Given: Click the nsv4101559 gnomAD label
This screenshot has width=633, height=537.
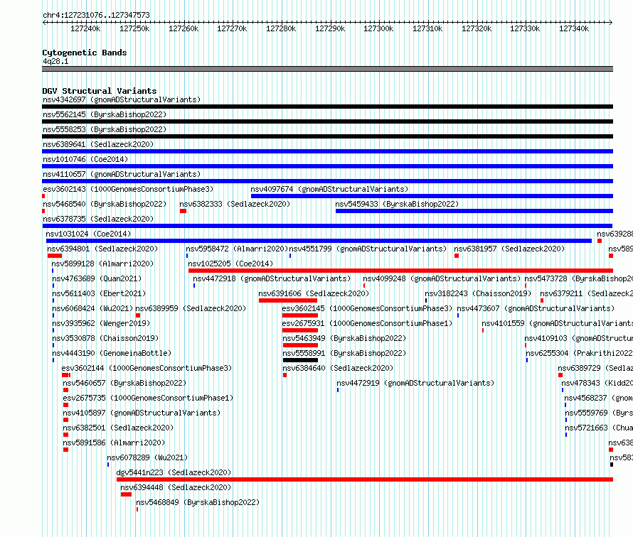Looking at the screenshot, I should pyautogui.click(x=557, y=323).
